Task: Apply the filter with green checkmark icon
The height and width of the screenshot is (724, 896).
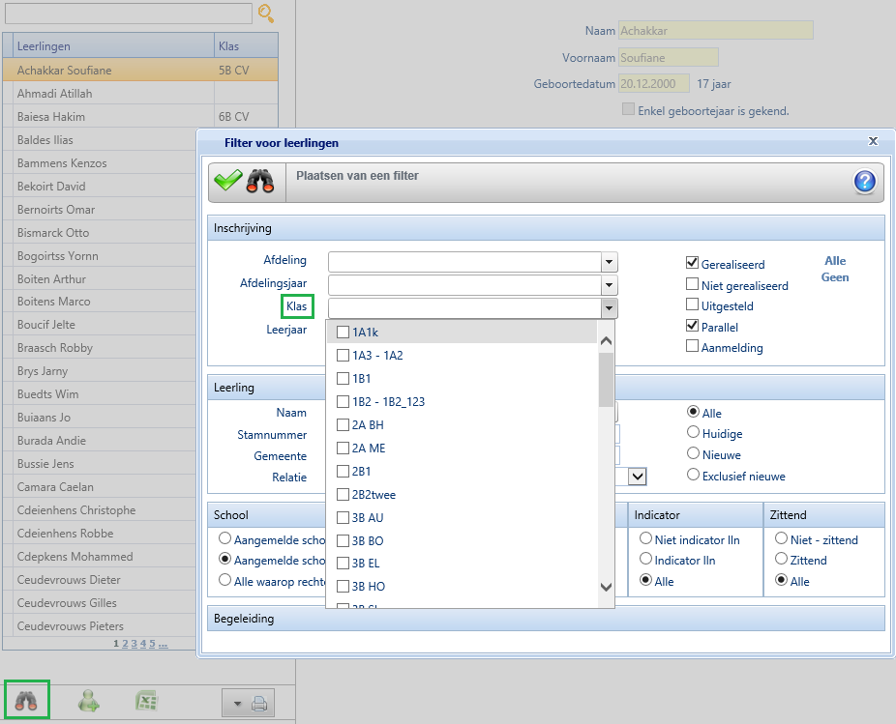Action: (x=228, y=181)
